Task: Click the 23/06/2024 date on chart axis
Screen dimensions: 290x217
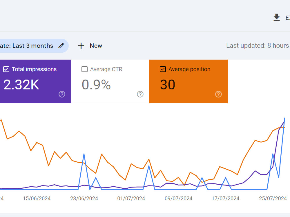Action: click(84, 198)
